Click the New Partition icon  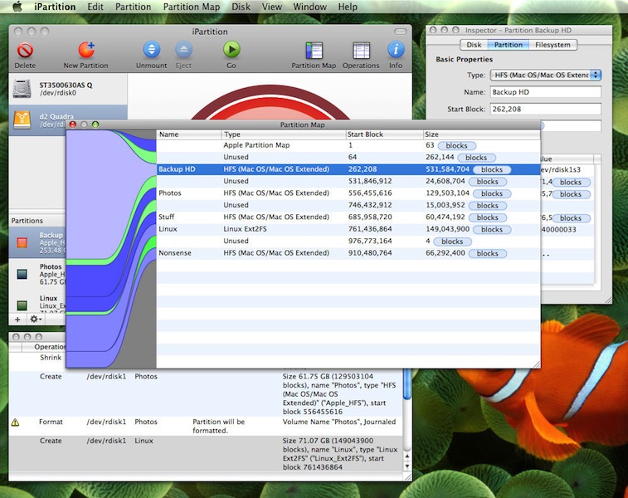tap(85, 51)
